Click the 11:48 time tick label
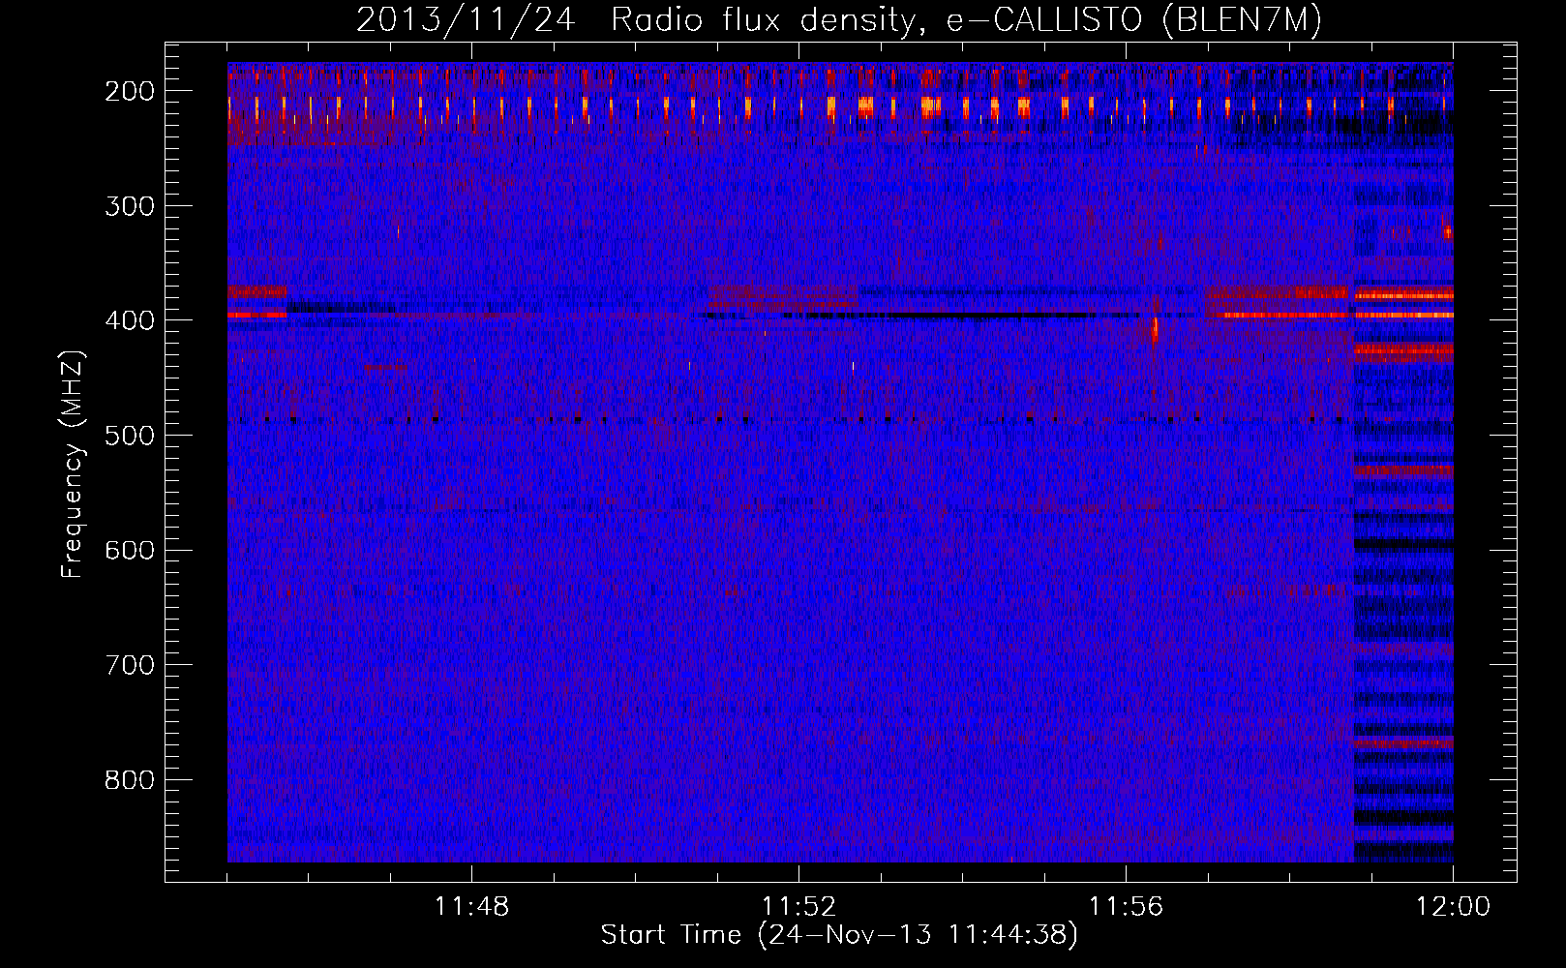Screen dimensions: 1566x968 pos(471,907)
